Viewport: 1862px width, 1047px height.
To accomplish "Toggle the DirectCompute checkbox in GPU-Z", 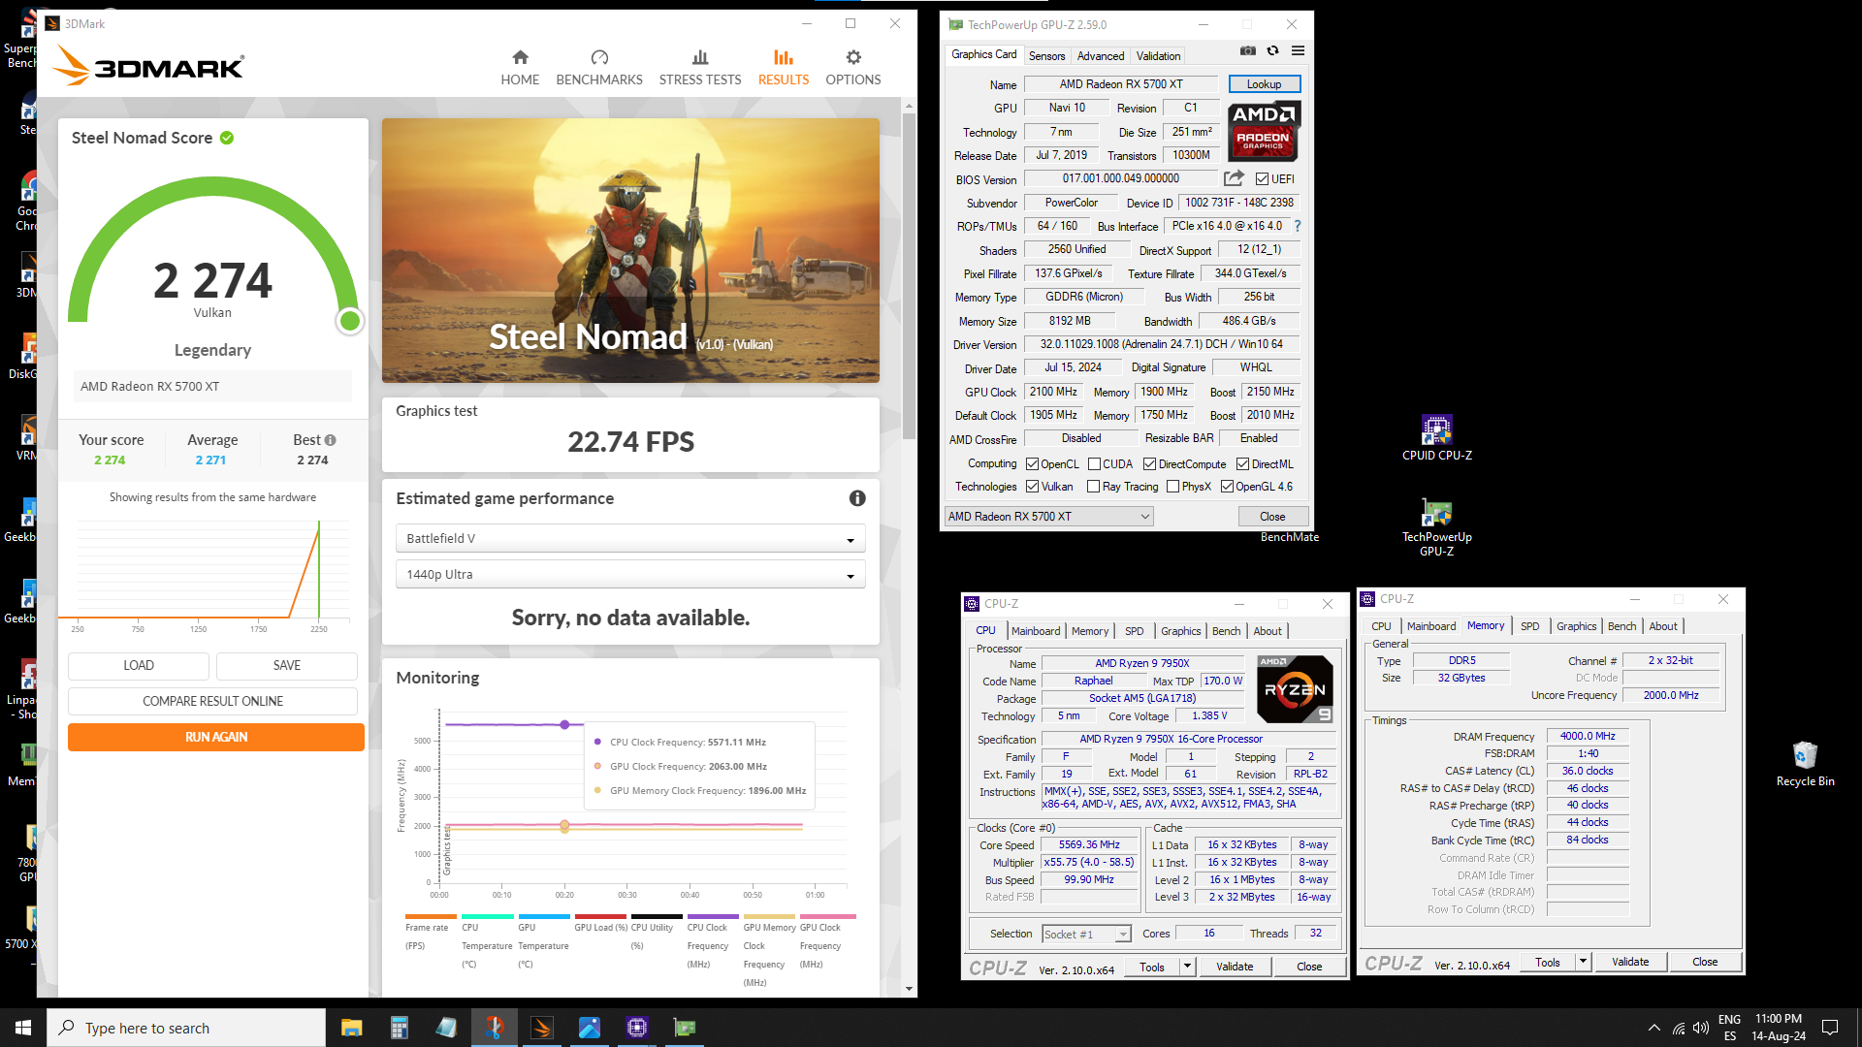I will (x=1149, y=464).
